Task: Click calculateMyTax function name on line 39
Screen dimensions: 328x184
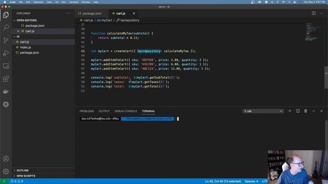Action: [x=119, y=33]
